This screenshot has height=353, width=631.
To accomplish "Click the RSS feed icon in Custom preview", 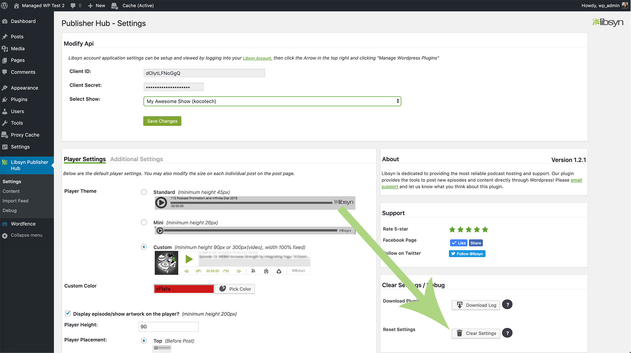I will point(253,271).
